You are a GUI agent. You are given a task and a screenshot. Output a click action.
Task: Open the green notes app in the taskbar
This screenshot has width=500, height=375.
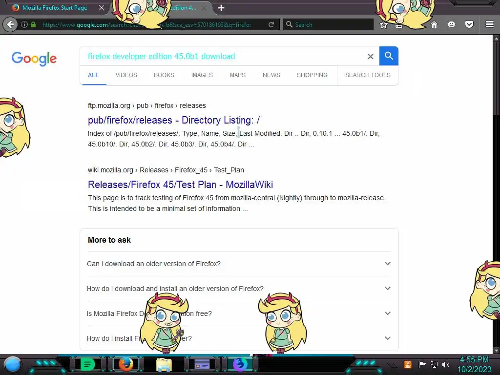[x=87, y=364]
